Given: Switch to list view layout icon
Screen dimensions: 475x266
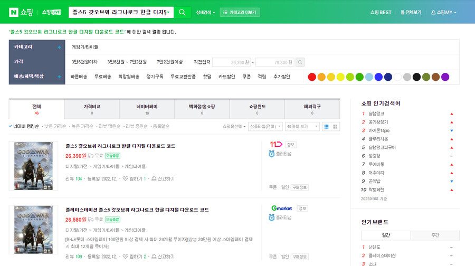Looking at the screenshot, I should pos(326,127).
